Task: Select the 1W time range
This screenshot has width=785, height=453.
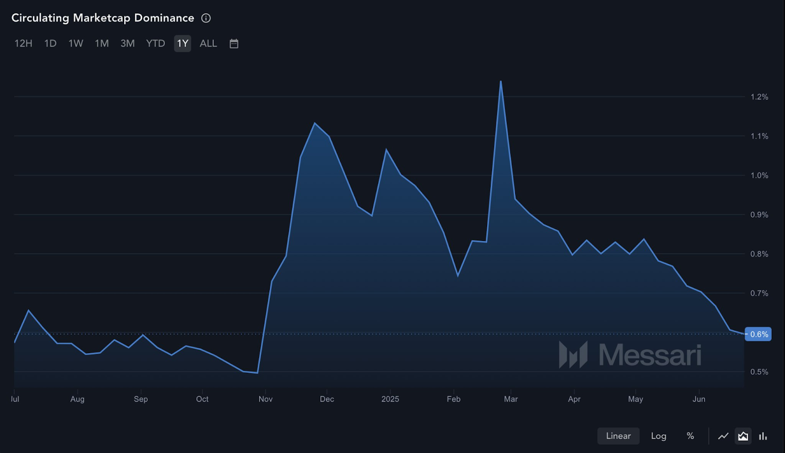Action: point(76,44)
